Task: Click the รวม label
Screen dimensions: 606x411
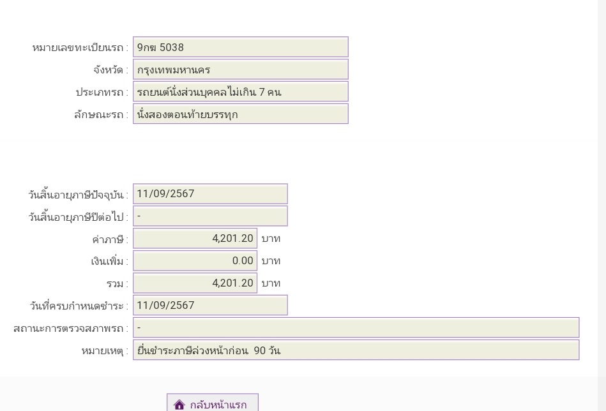Action: click(117, 284)
